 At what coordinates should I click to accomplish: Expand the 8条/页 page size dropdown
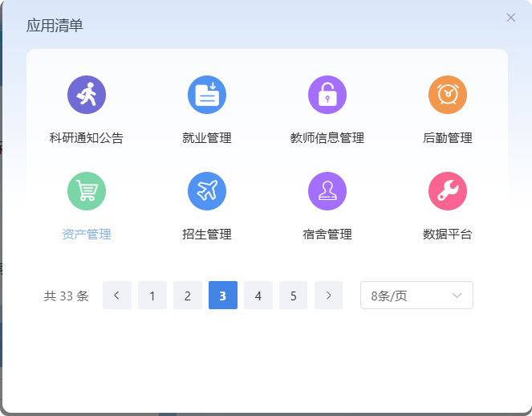pyautogui.click(x=416, y=296)
